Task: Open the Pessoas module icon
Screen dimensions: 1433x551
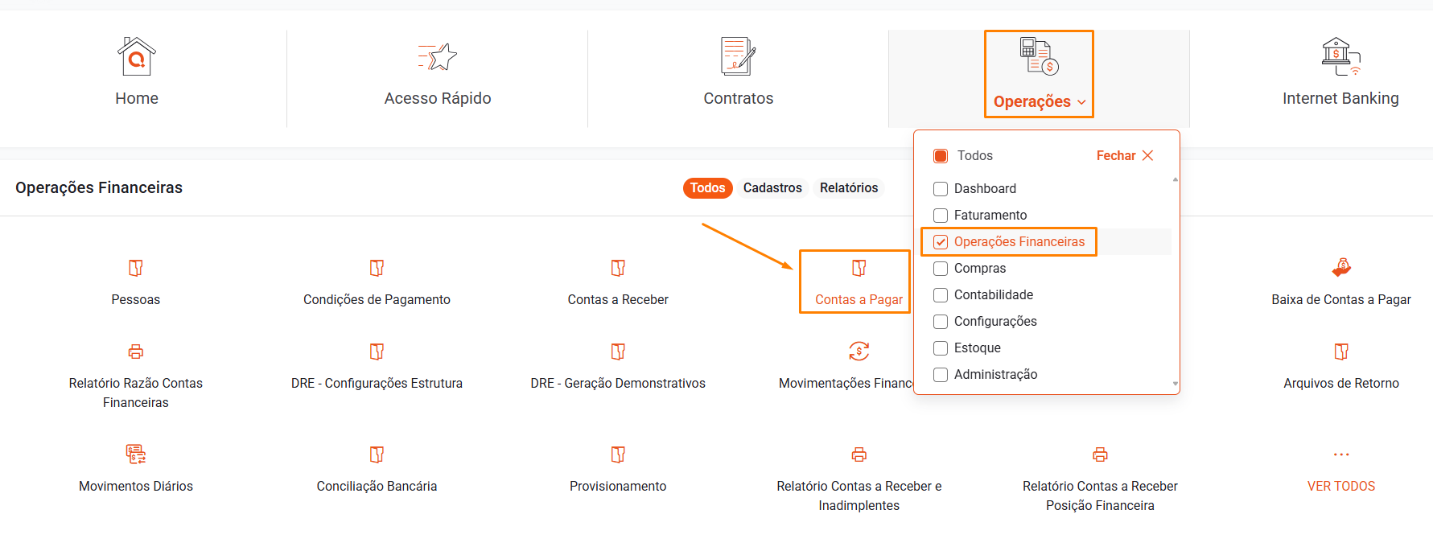Action: coord(135,268)
